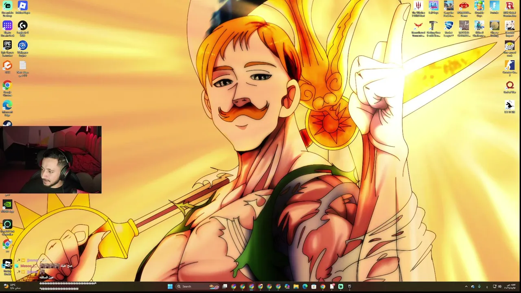Viewport: 521px width, 293px height.
Task: Select the Stumble Guys desktop icon
Action: coord(479,9)
